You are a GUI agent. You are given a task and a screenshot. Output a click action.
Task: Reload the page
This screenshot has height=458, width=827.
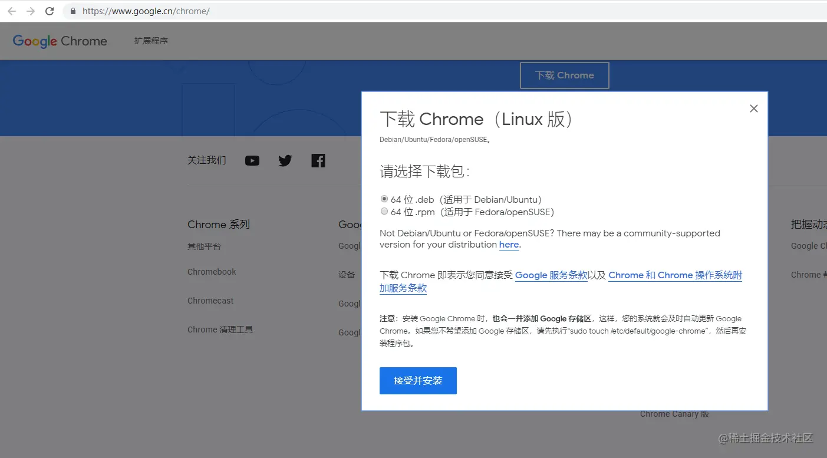click(50, 11)
